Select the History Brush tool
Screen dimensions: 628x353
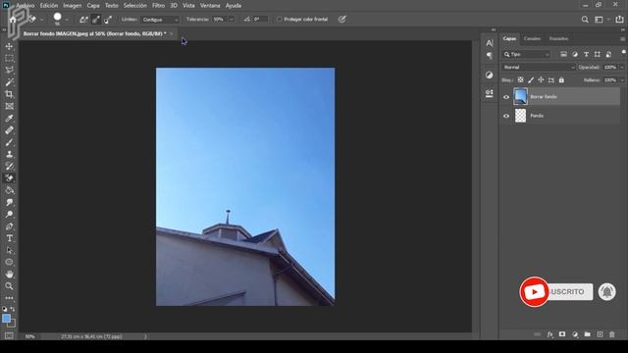coord(9,167)
